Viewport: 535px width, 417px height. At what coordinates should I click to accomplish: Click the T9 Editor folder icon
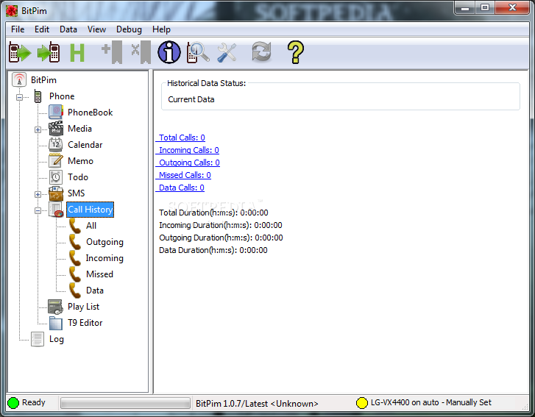[56, 323]
